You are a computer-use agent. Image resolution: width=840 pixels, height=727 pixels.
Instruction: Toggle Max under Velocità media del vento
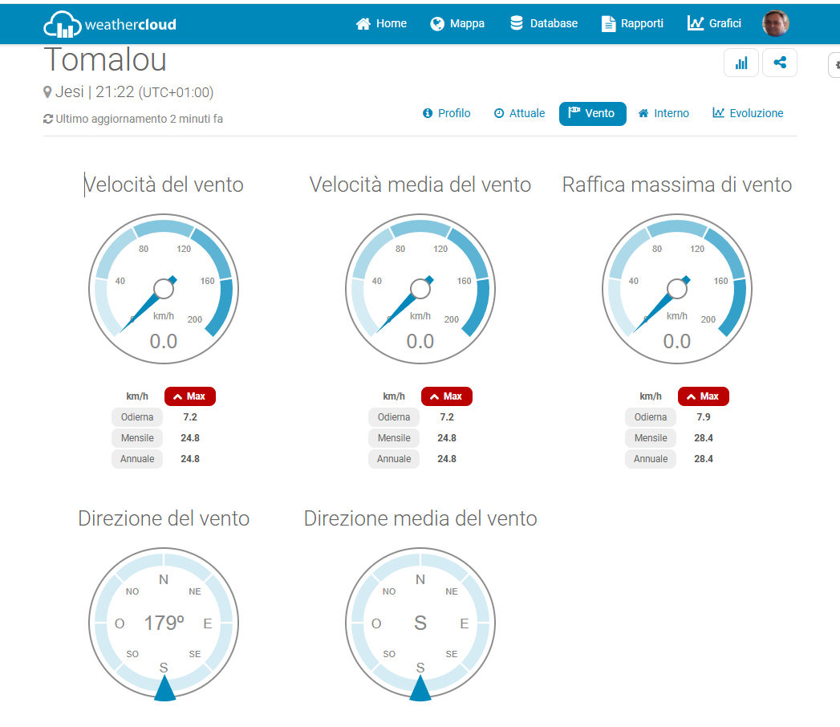447,396
